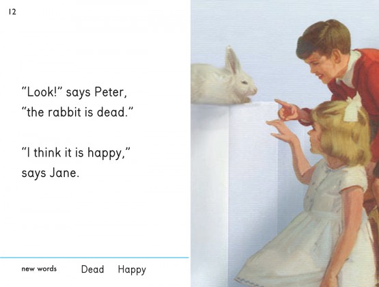379x287 pixels.
Task: Click the white pedestal under the rabbit
Action: point(234,193)
